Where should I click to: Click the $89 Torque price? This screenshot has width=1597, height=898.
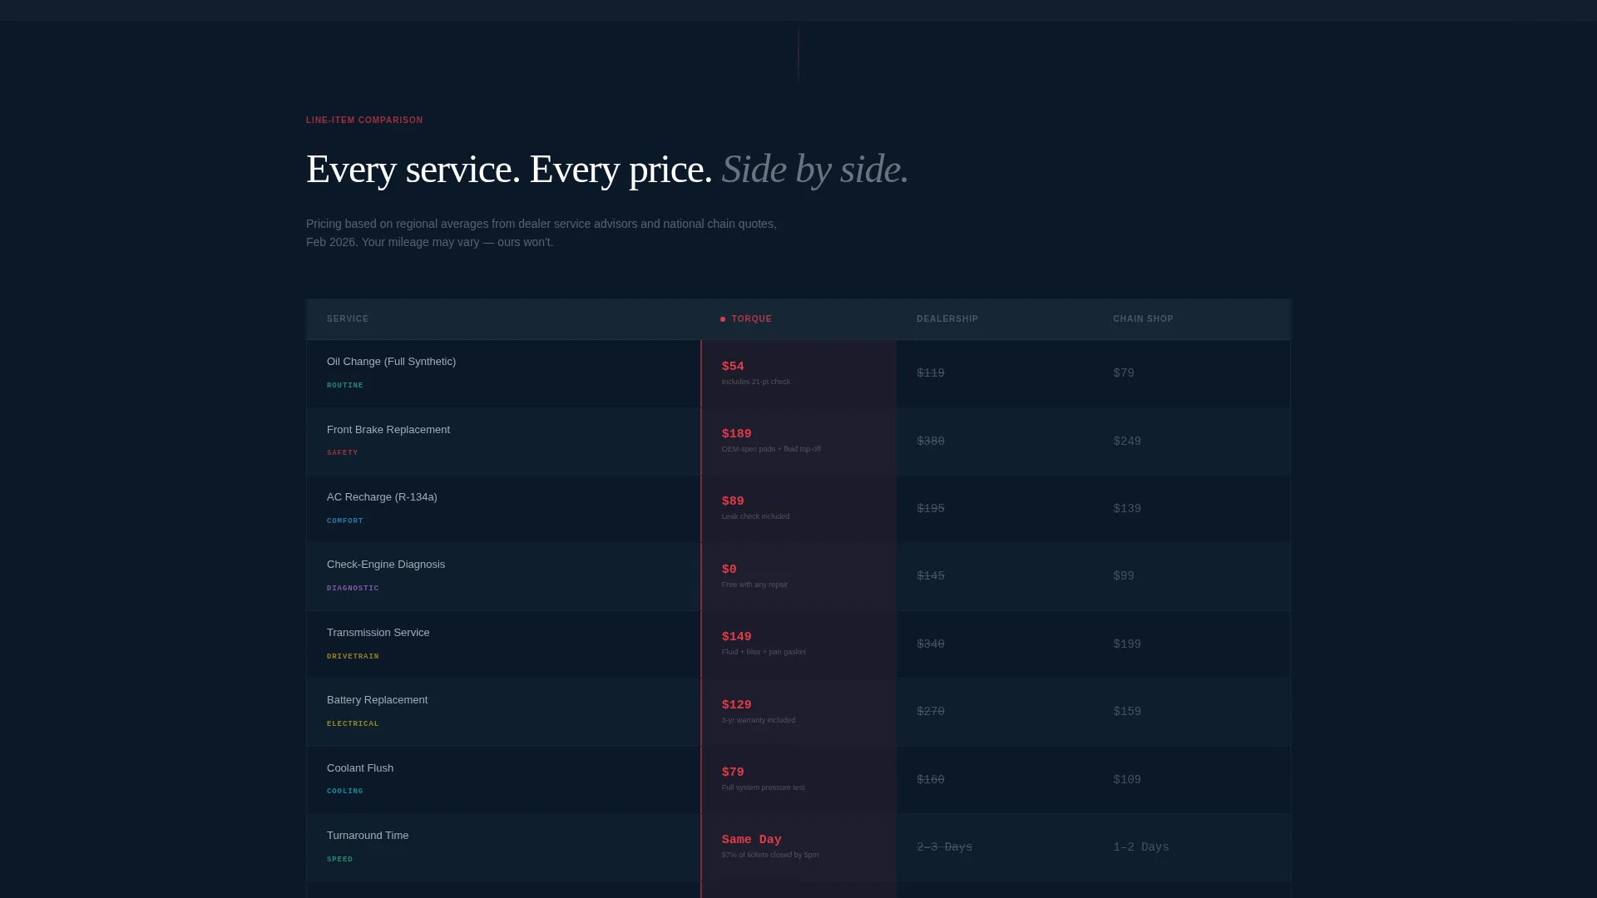pos(733,501)
